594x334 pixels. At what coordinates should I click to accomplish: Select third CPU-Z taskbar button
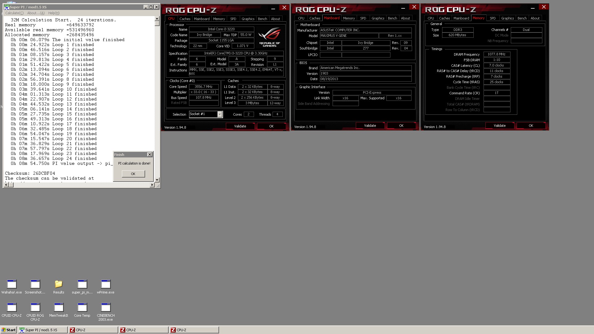tap(194, 330)
